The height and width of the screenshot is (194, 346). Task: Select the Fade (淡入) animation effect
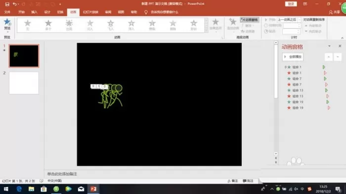click(90, 25)
